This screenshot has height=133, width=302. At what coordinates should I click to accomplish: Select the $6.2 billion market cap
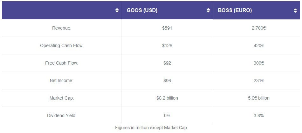point(167,98)
